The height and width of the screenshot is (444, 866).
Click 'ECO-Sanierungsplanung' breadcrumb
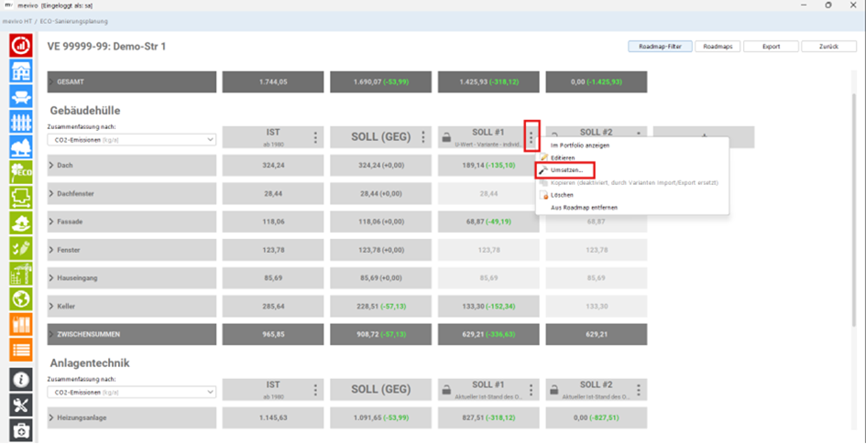coord(74,21)
